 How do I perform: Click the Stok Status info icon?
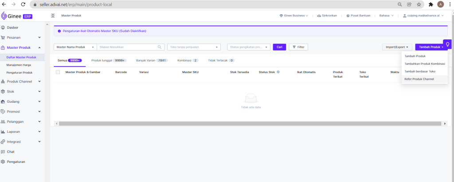click(278, 72)
